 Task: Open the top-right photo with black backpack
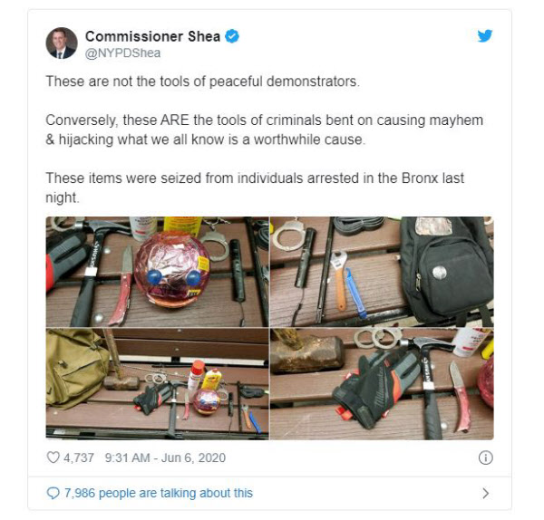(382, 272)
